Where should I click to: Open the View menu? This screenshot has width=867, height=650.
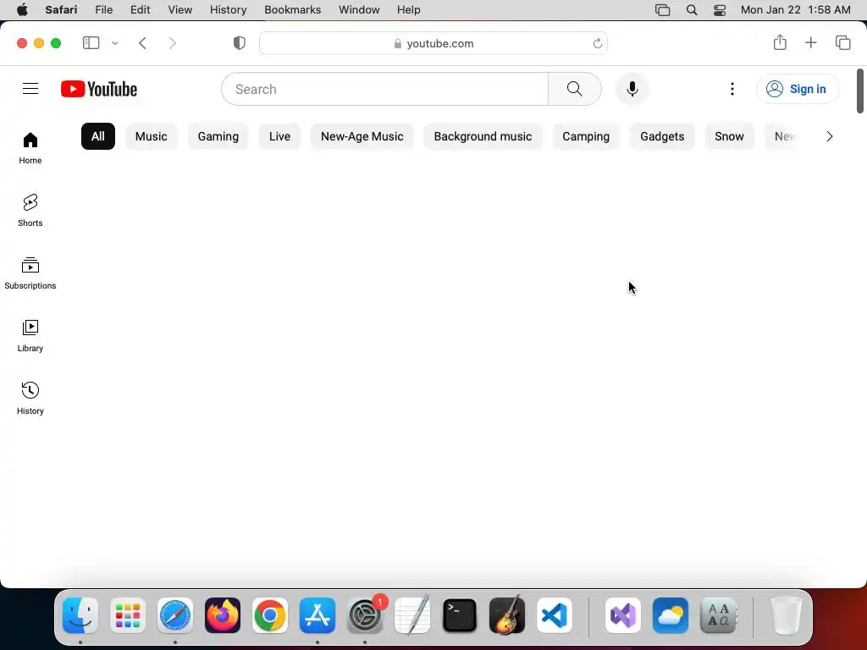pyautogui.click(x=179, y=10)
